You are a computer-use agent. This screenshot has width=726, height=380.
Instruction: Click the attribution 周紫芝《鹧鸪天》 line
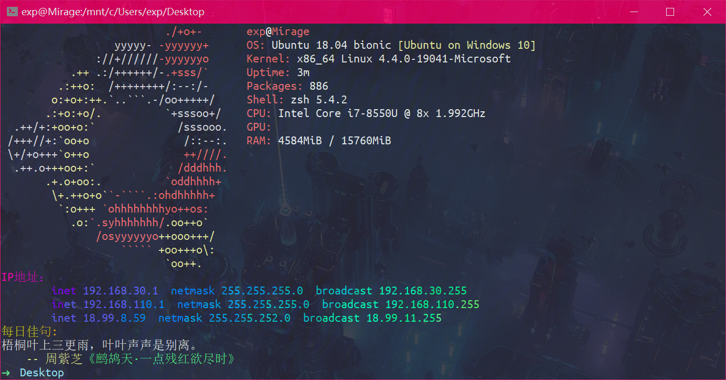point(130,359)
